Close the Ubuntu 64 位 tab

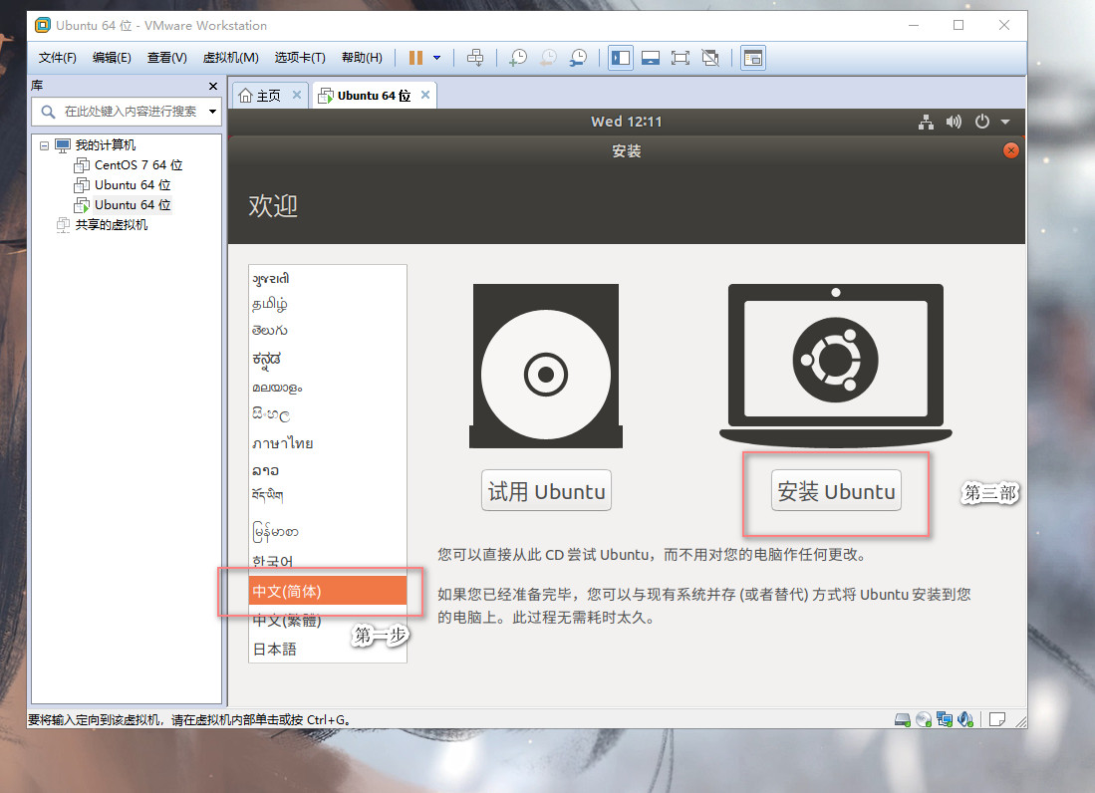425,95
